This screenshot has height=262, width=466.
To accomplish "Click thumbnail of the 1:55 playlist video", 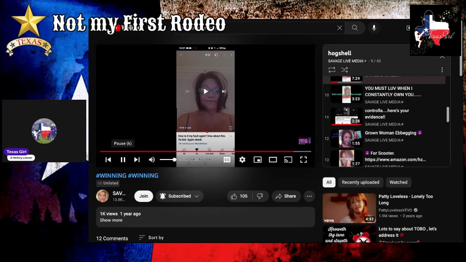I will click(x=346, y=139).
